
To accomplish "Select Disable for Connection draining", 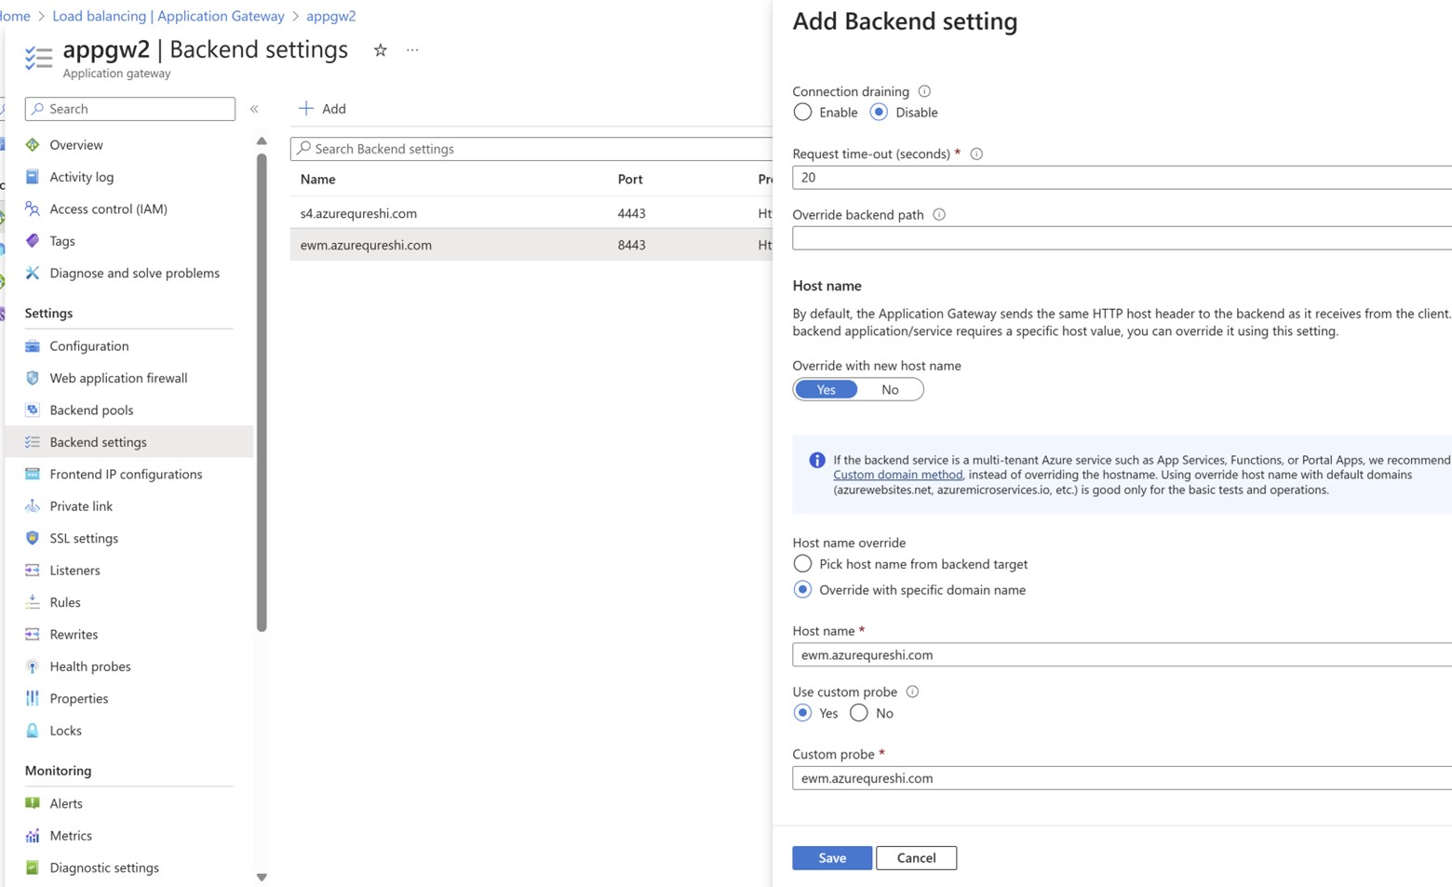I will tap(879, 113).
